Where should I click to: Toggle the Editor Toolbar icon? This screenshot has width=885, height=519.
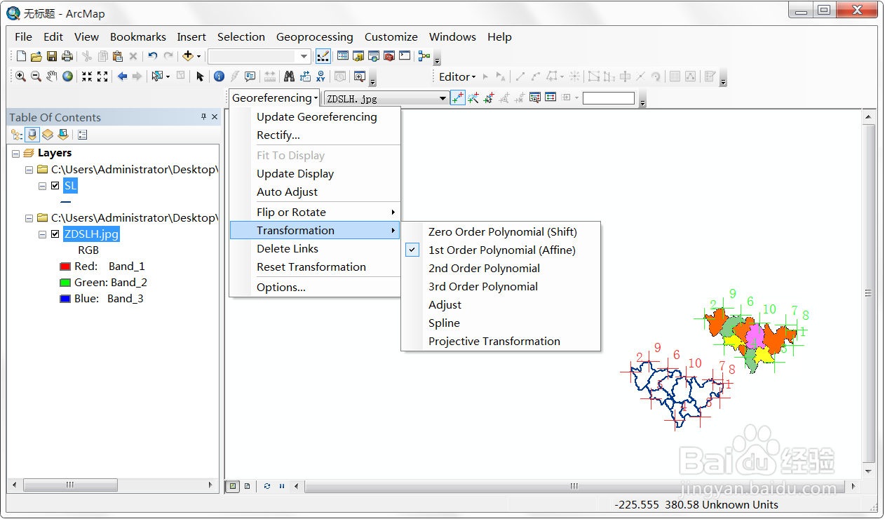click(323, 56)
